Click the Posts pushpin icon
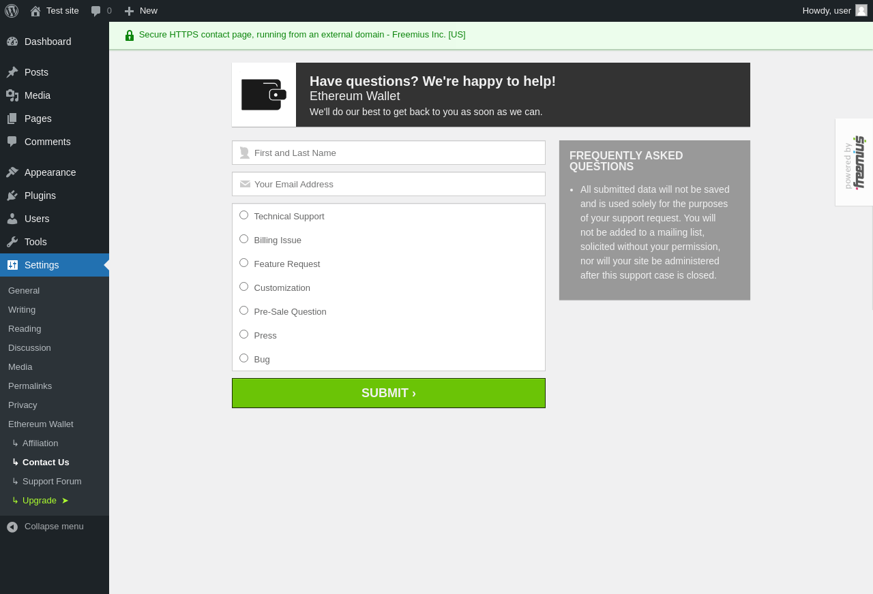Viewport: 873px width, 594px height. pos(12,72)
